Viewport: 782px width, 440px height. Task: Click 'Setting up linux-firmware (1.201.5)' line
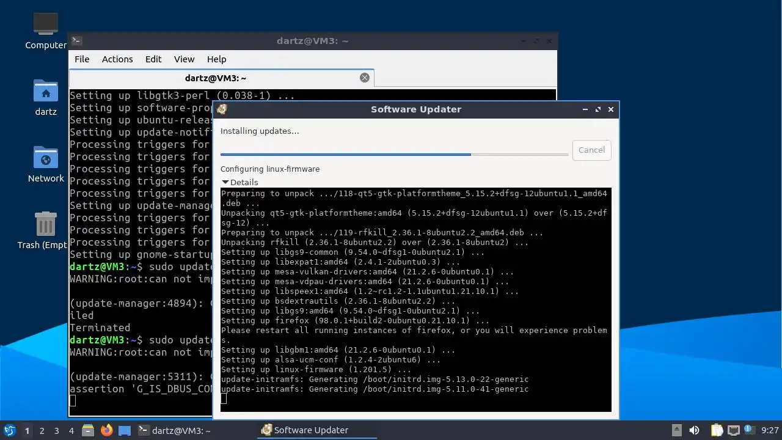coord(316,370)
